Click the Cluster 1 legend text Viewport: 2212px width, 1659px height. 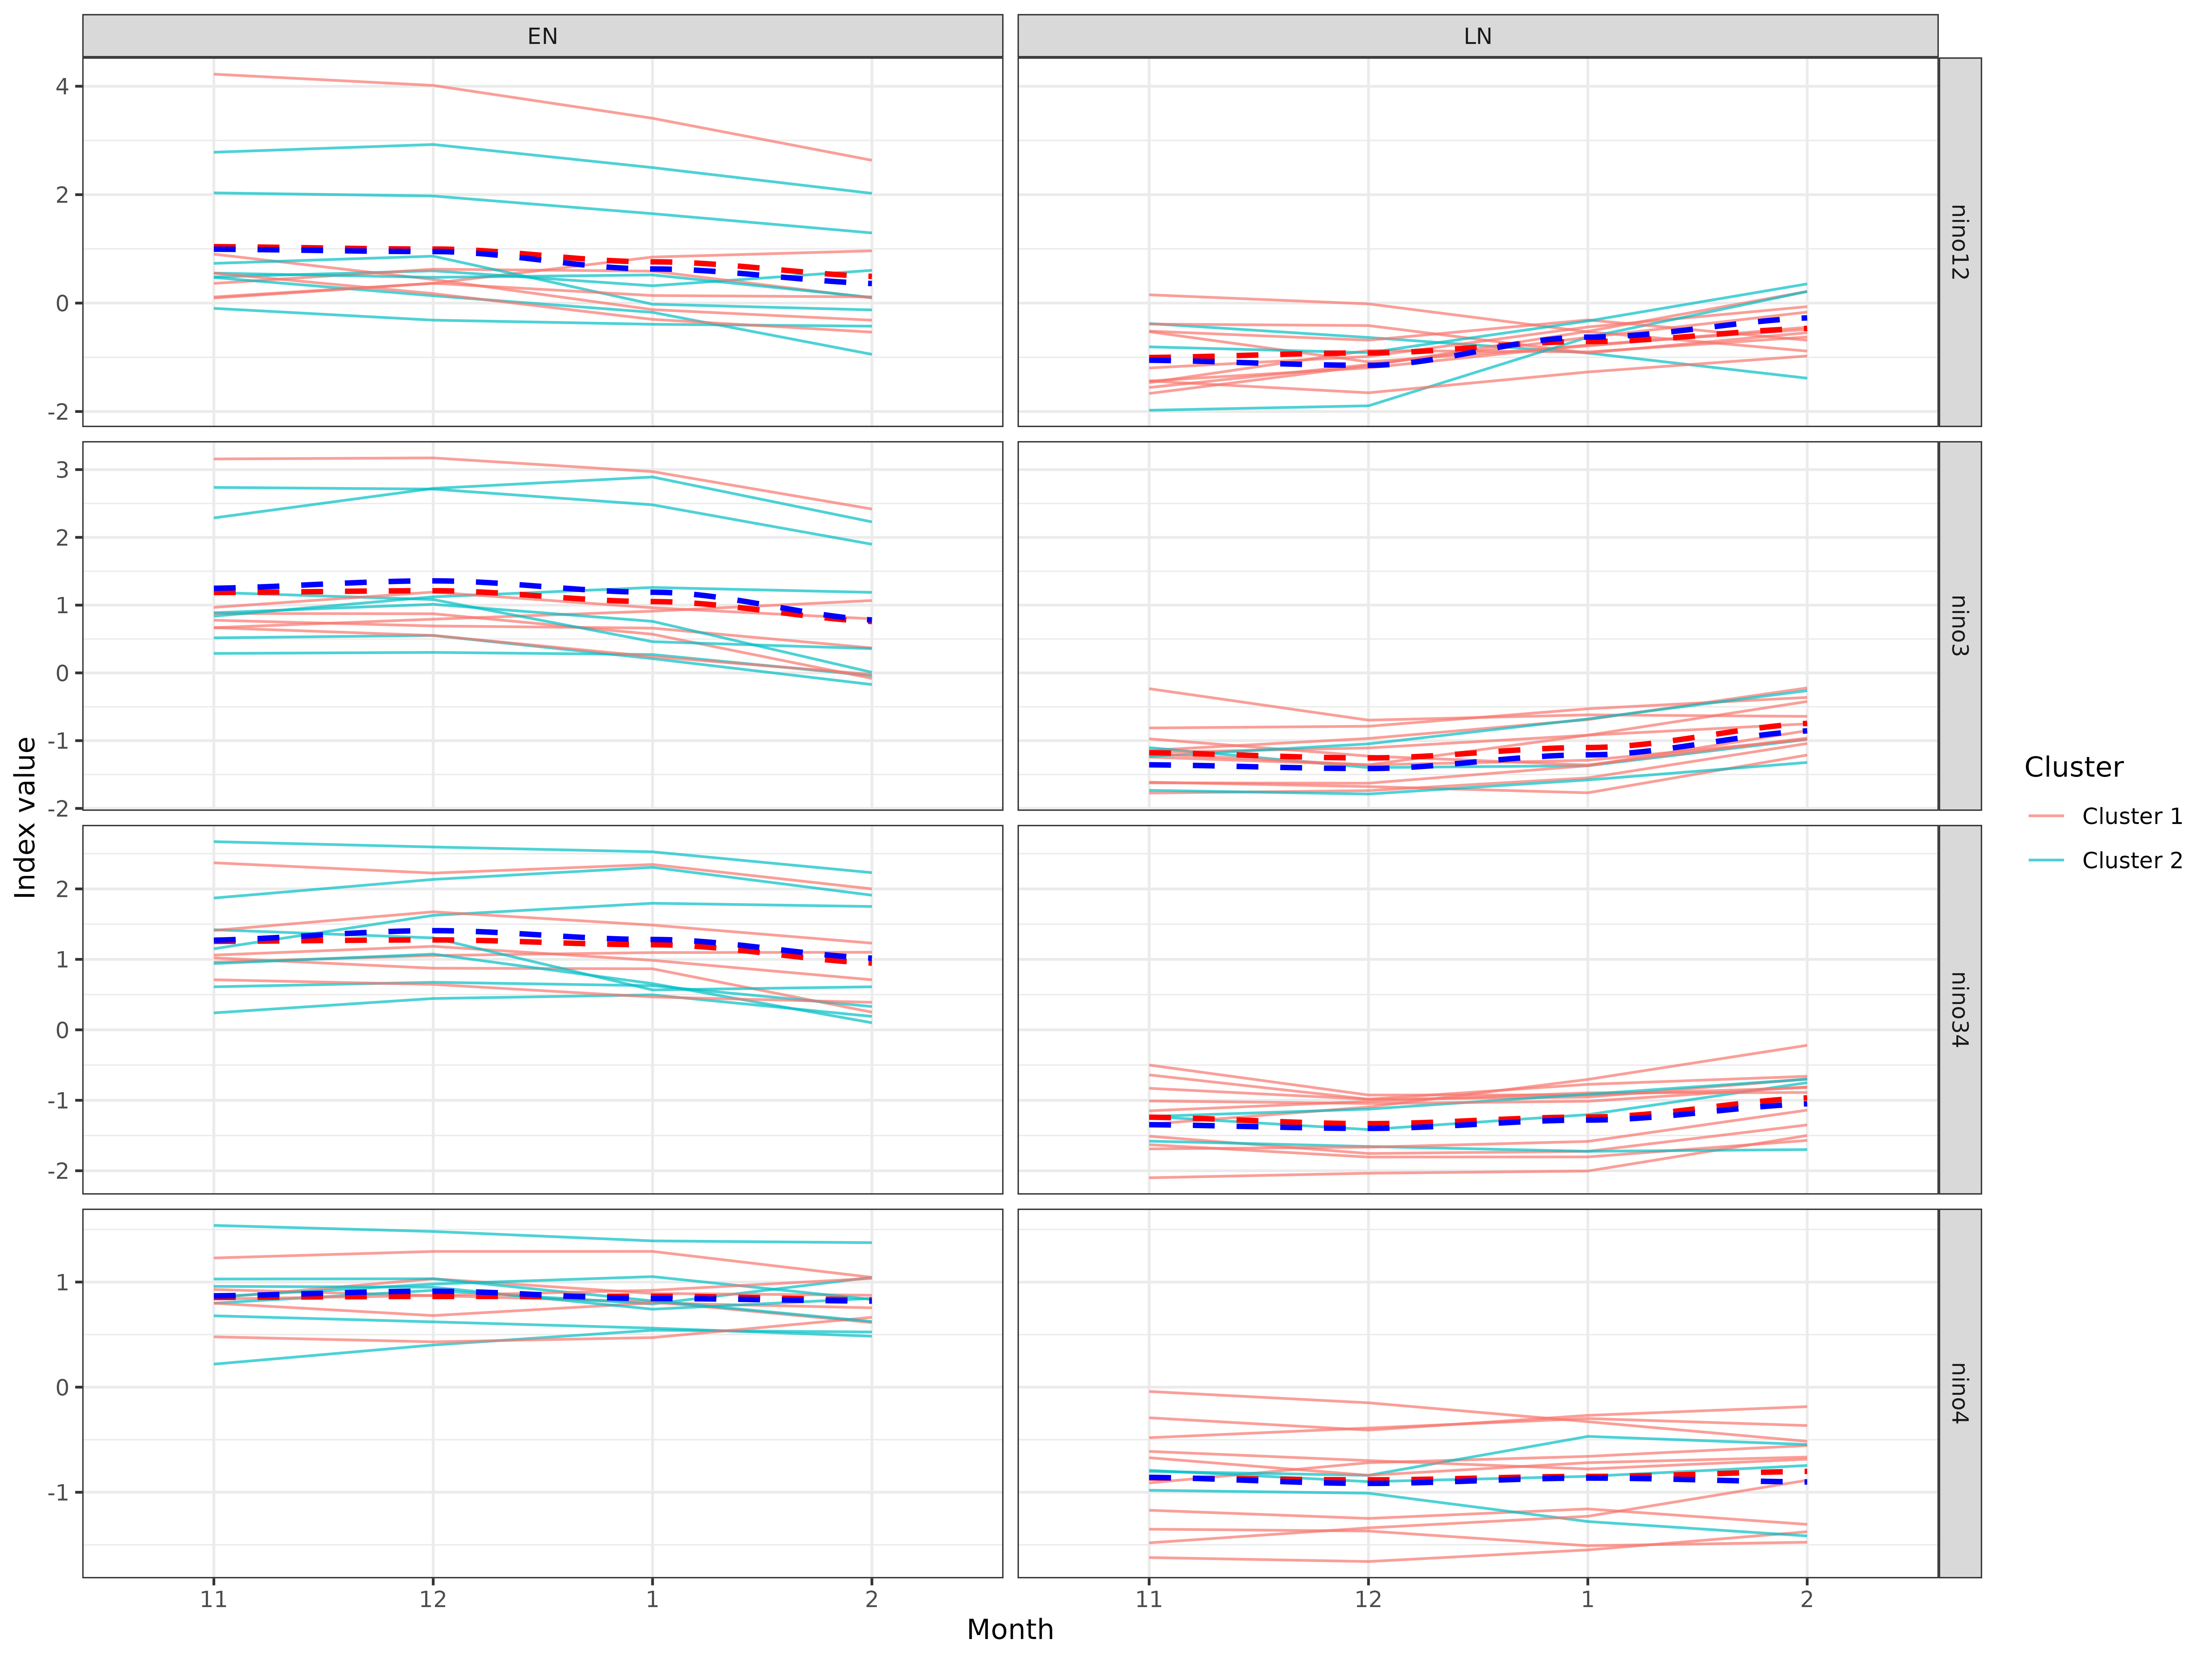(2132, 816)
